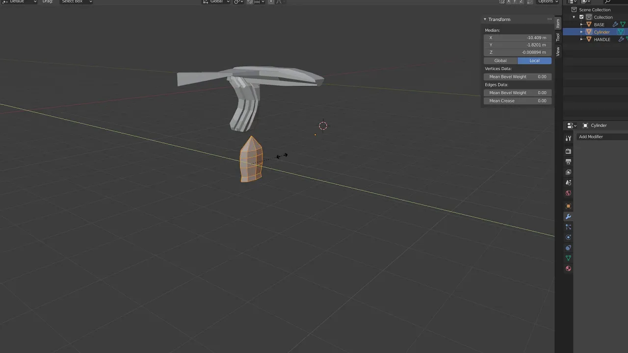Adjust vertices Mean Bevel Weight slider

coord(518,76)
